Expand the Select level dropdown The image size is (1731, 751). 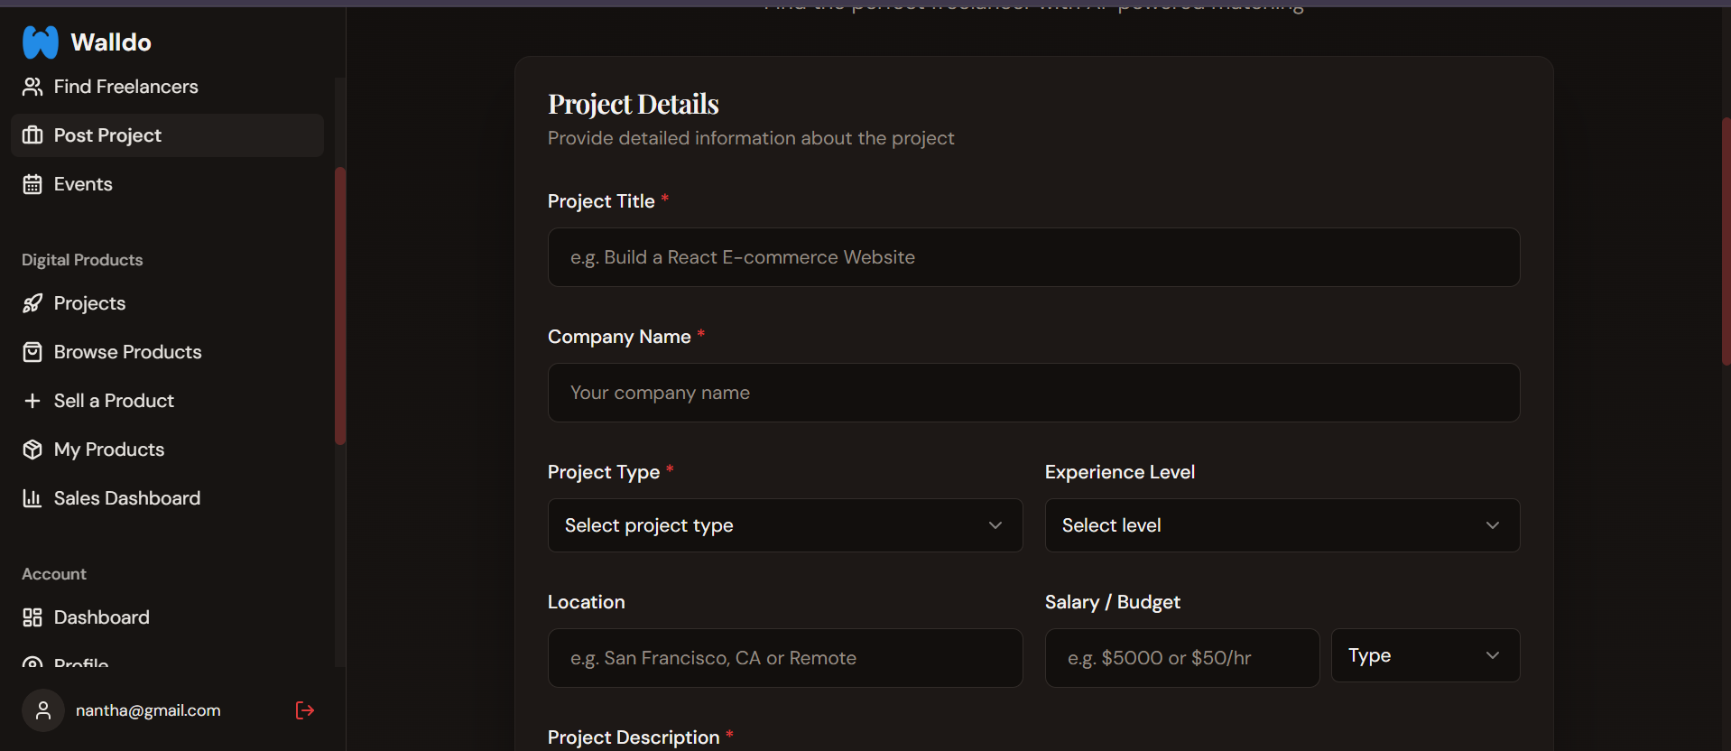pyautogui.click(x=1282, y=525)
